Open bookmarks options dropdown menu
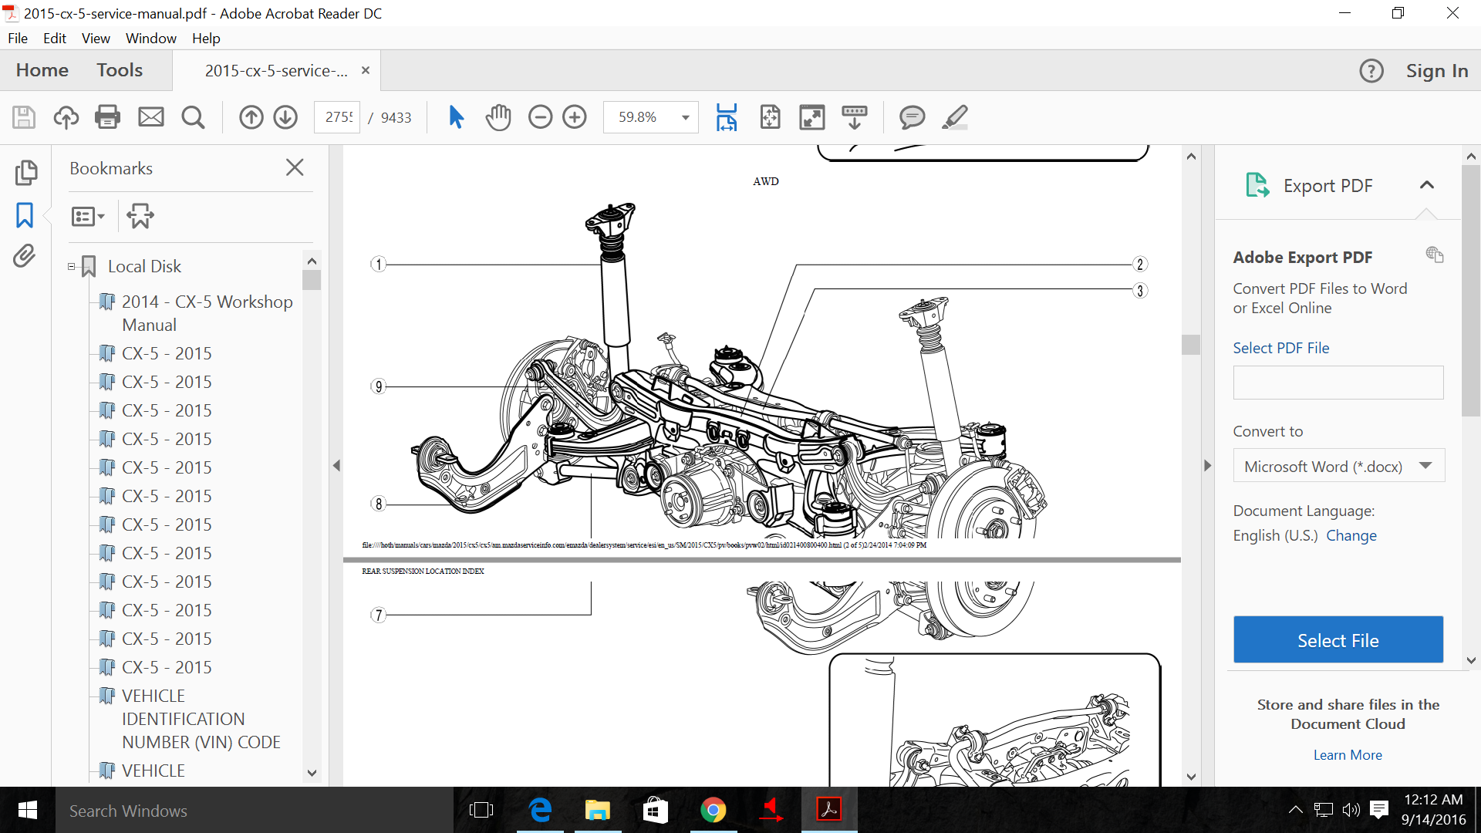Image resolution: width=1481 pixels, height=833 pixels. point(87,217)
